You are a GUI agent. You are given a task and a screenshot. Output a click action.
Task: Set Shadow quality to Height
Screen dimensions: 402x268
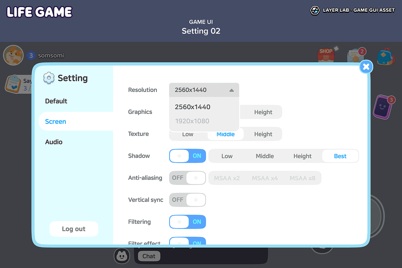(x=303, y=156)
